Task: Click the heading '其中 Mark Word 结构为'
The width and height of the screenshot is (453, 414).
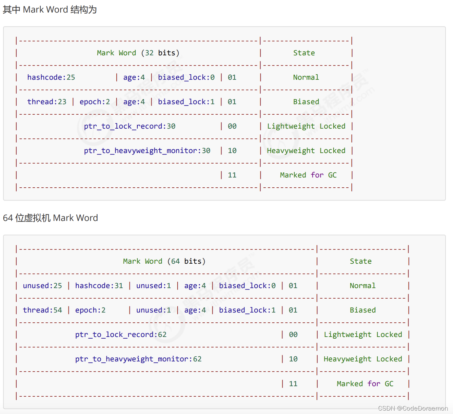Action: pos(50,10)
